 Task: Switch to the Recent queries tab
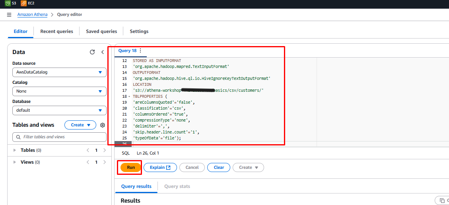pos(56,31)
